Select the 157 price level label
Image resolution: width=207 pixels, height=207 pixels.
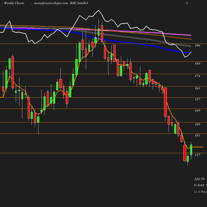click(197, 99)
